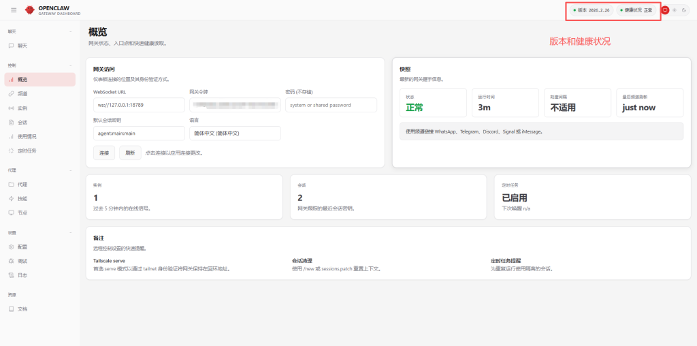Open 会话 sessions in the sidebar
Screen dimensions: 697x346
click(22, 123)
